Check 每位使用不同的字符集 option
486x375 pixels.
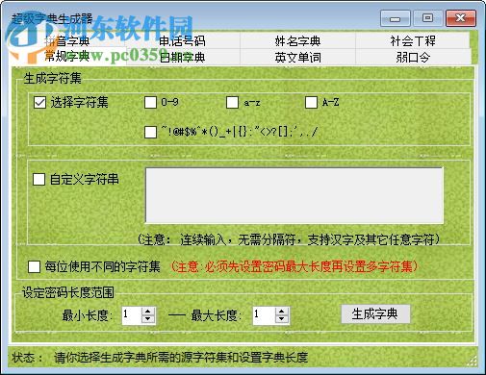point(34,266)
